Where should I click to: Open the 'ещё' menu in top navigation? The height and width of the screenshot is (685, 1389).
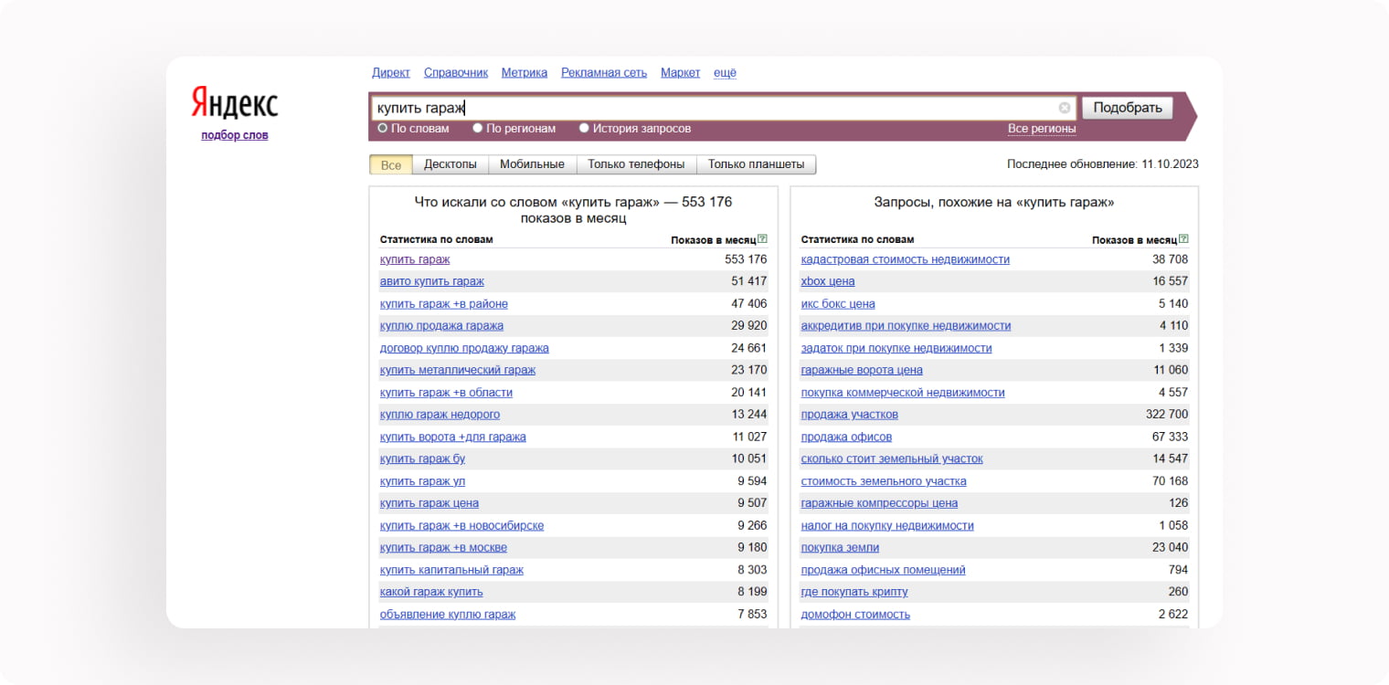pos(725,73)
